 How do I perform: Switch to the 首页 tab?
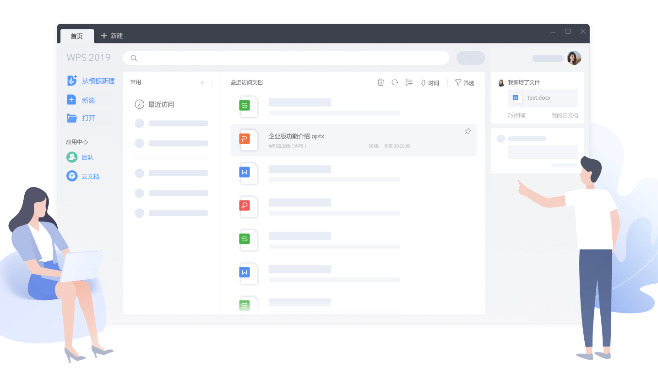pos(77,36)
